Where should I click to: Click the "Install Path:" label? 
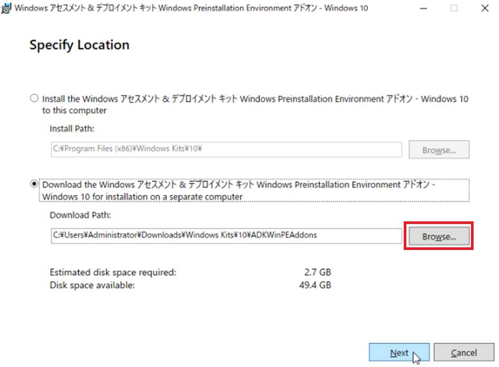[x=72, y=129]
